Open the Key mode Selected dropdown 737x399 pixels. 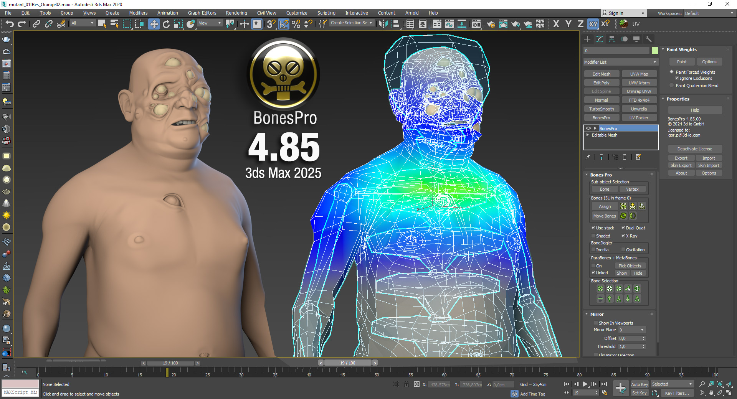tap(672, 384)
